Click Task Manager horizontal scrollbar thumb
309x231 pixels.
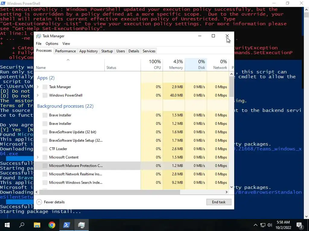coord(110,192)
